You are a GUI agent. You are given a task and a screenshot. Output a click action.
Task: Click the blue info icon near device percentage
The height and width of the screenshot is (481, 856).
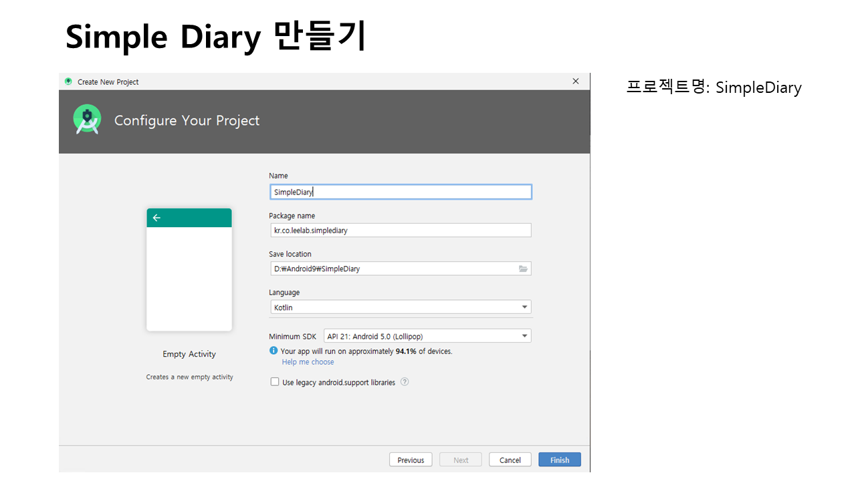click(x=274, y=351)
